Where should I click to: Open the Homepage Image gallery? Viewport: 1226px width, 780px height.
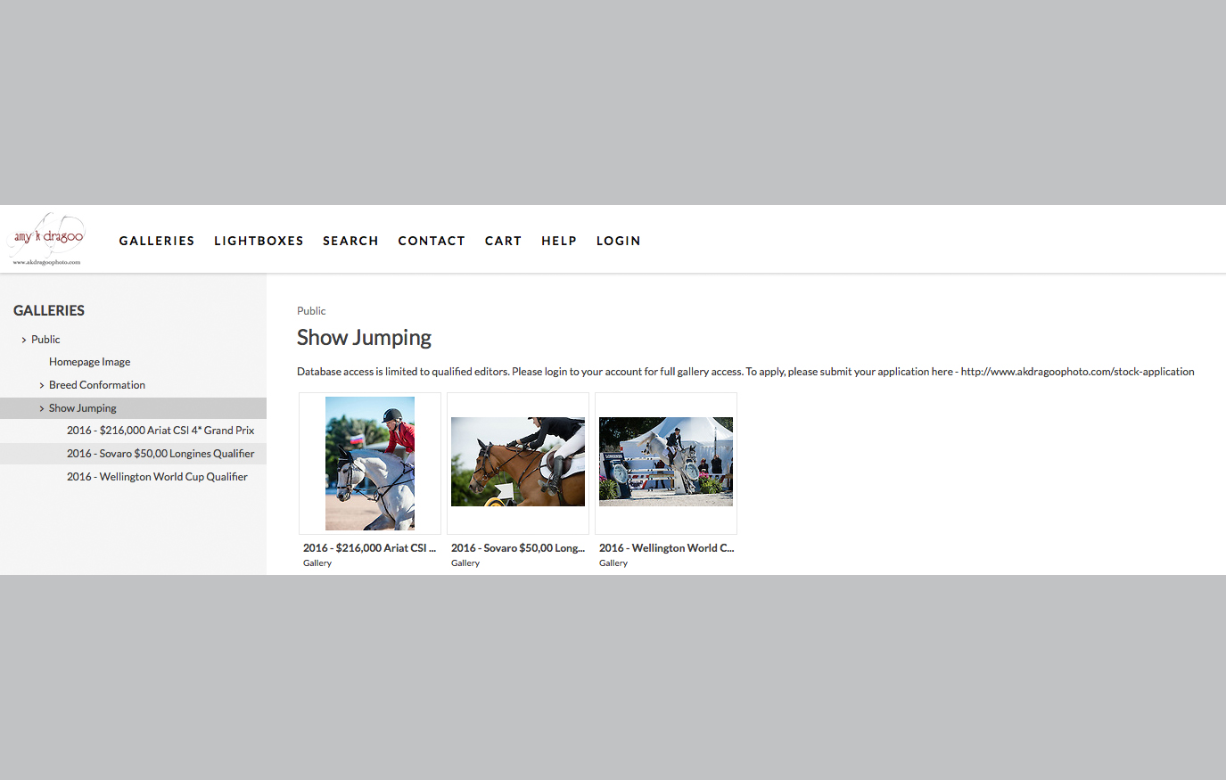coord(89,362)
